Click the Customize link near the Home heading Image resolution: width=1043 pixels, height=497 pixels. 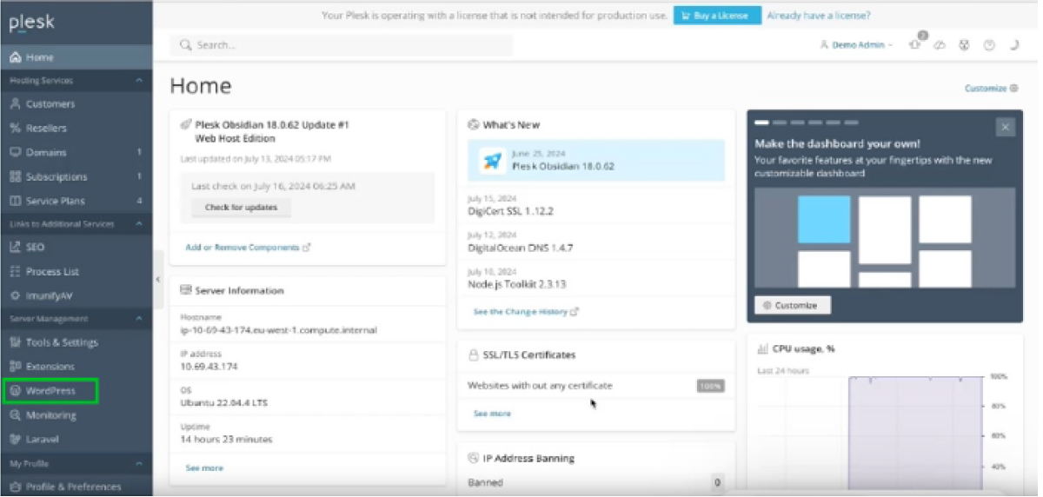991,89
